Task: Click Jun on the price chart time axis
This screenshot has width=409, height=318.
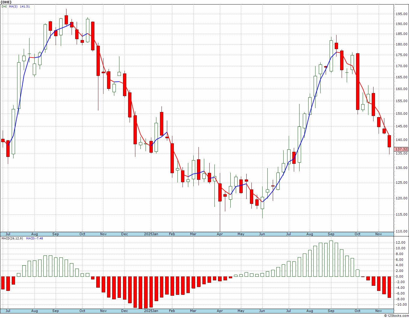Action: [x=262, y=234]
